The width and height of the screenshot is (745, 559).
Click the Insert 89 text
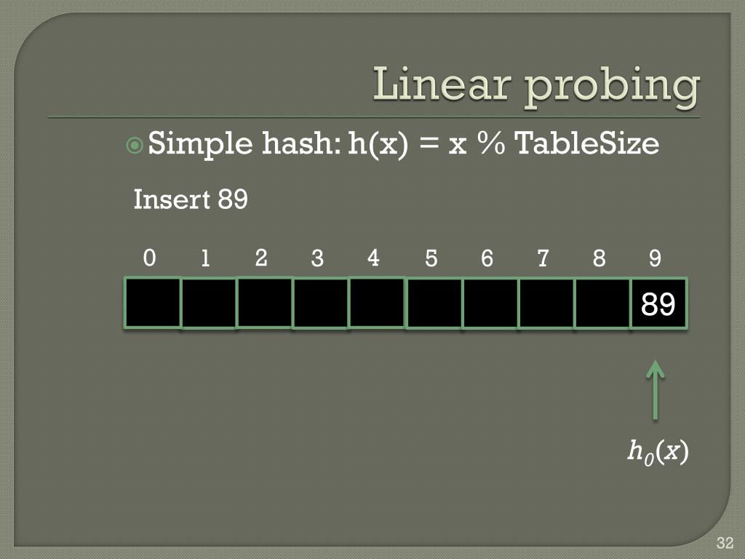(x=191, y=199)
